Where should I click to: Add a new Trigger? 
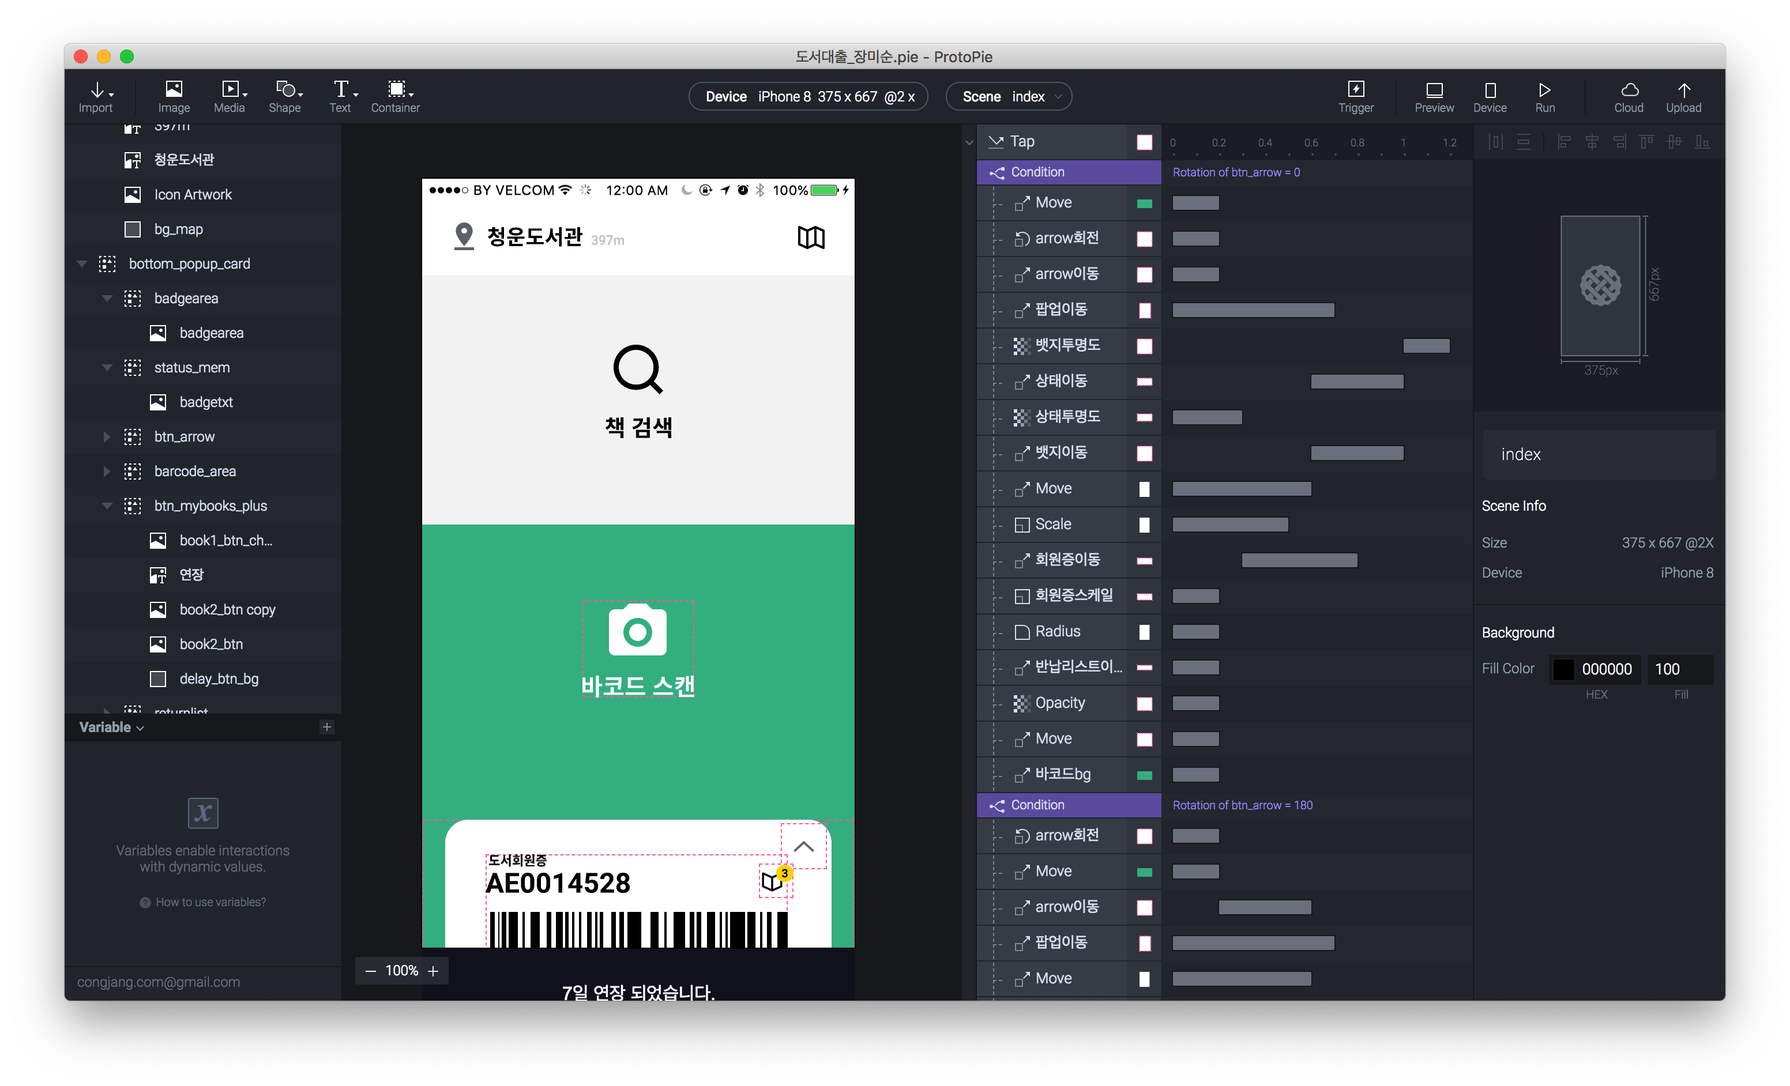tap(1356, 96)
